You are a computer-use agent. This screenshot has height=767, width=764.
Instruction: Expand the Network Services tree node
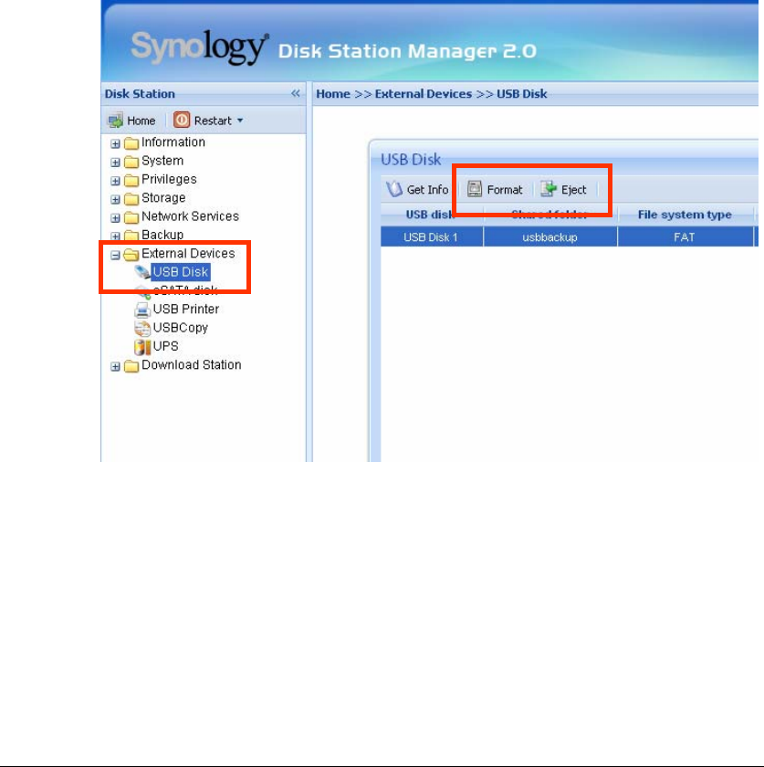click(115, 218)
